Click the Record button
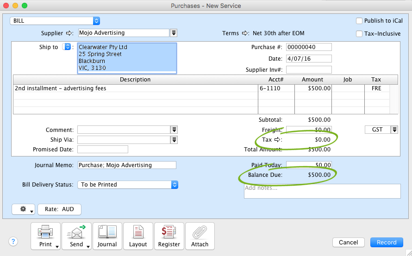Viewport: 412px width, 256px height. 387,242
